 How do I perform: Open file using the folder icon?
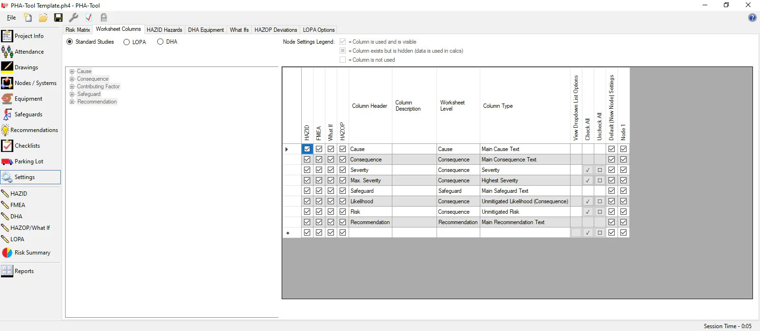pos(43,18)
